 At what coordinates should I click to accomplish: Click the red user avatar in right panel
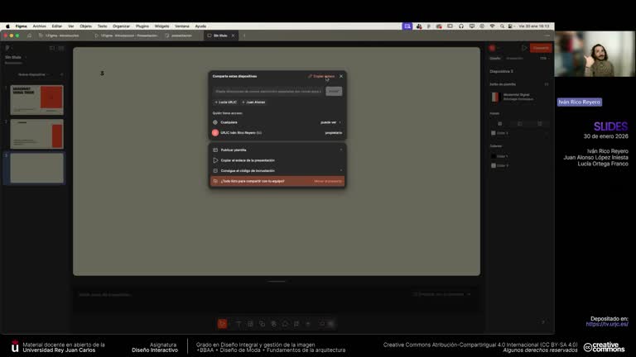point(492,48)
